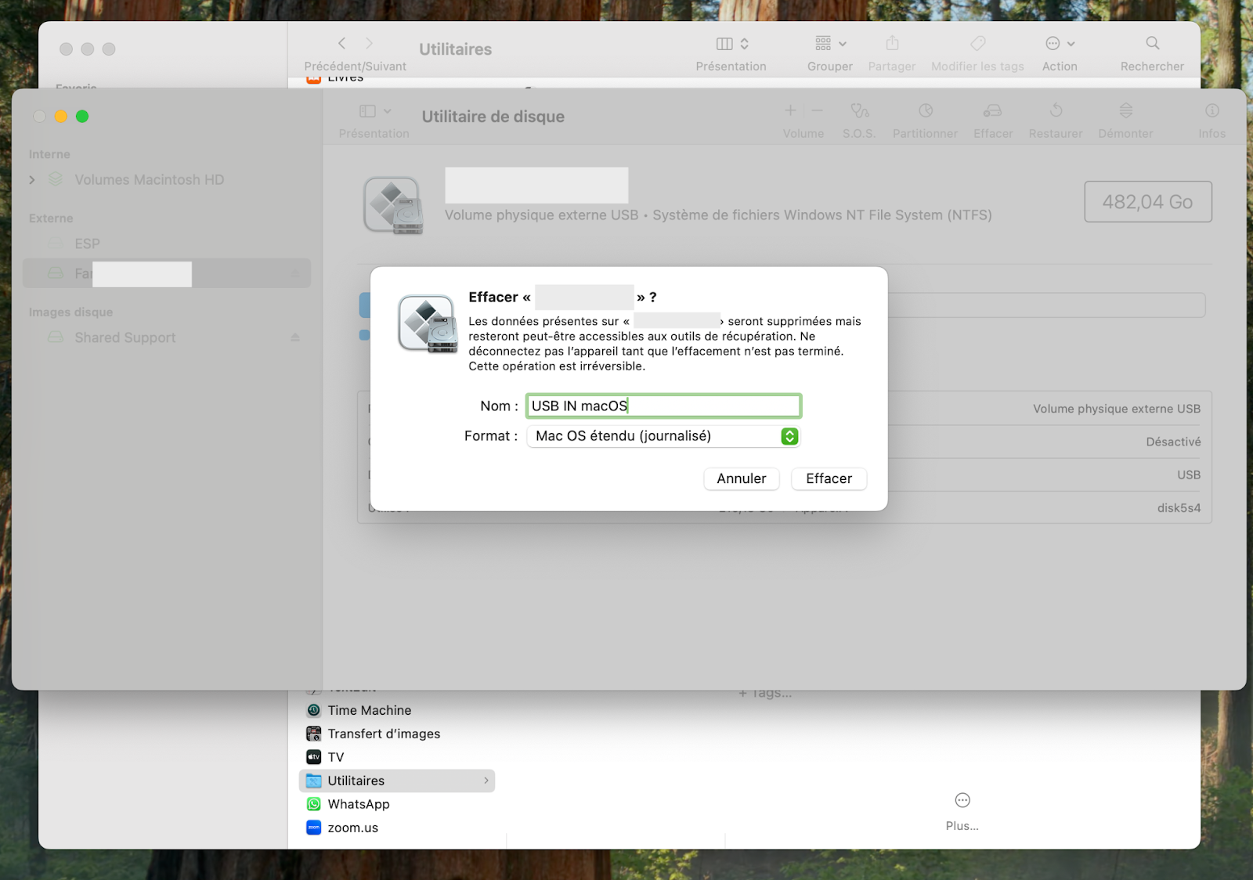Image resolution: width=1253 pixels, height=880 pixels.
Task: Click the Partager icon in Finder toolbar
Action: point(891,45)
